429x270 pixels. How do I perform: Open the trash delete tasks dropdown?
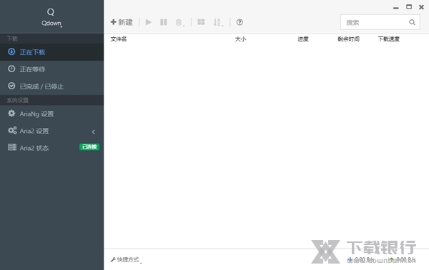click(x=179, y=22)
